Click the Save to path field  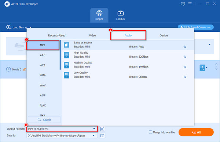point(58,135)
